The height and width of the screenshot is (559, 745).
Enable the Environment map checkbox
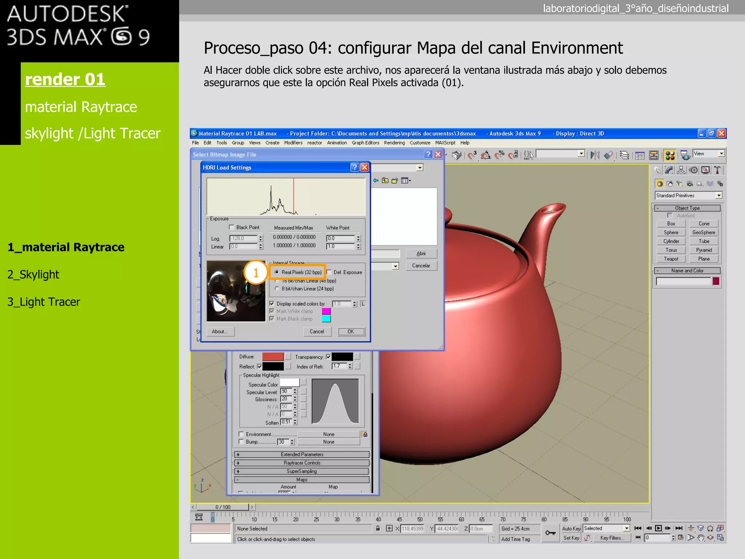[241, 434]
